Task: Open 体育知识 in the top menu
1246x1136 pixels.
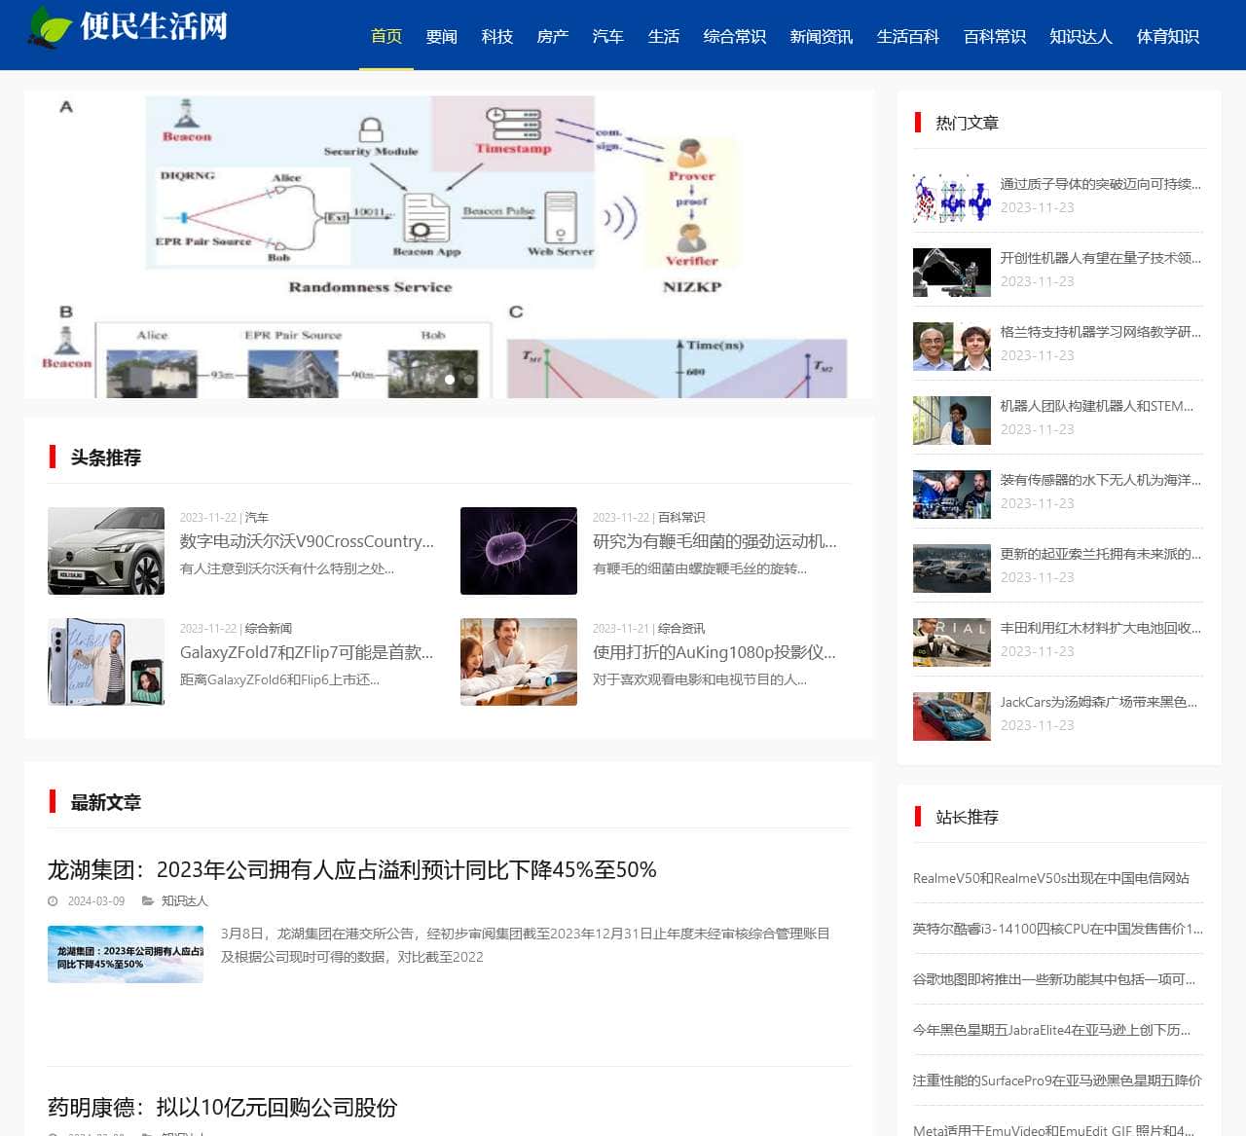Action: 1168,36
